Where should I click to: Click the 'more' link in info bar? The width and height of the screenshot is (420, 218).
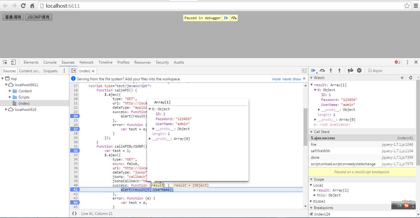point(276,79)
